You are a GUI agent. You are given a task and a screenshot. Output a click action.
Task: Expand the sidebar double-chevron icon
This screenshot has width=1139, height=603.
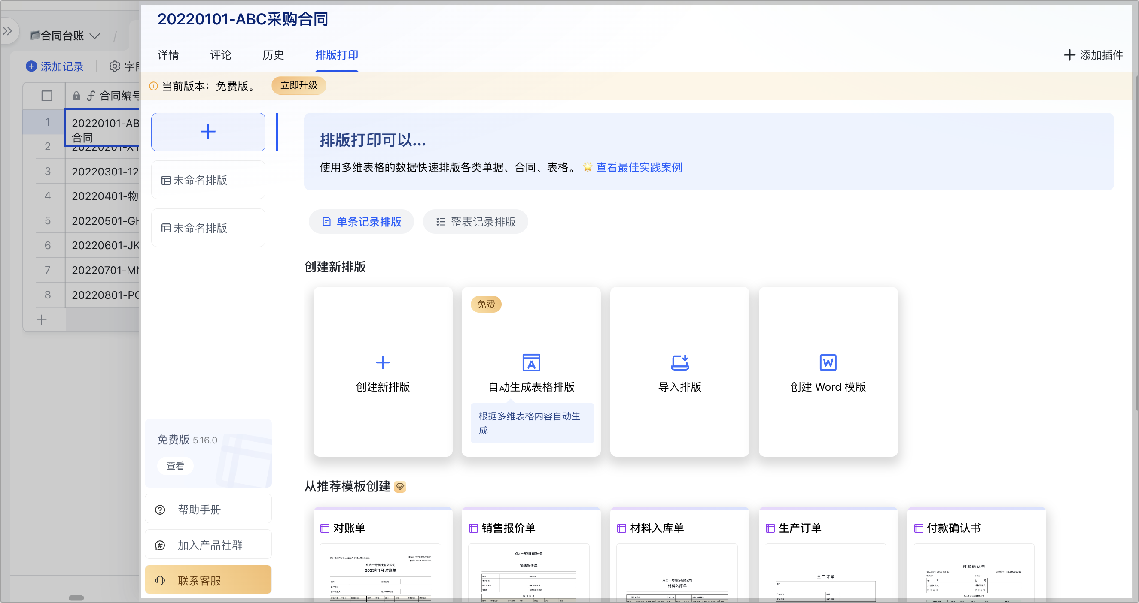8,31
